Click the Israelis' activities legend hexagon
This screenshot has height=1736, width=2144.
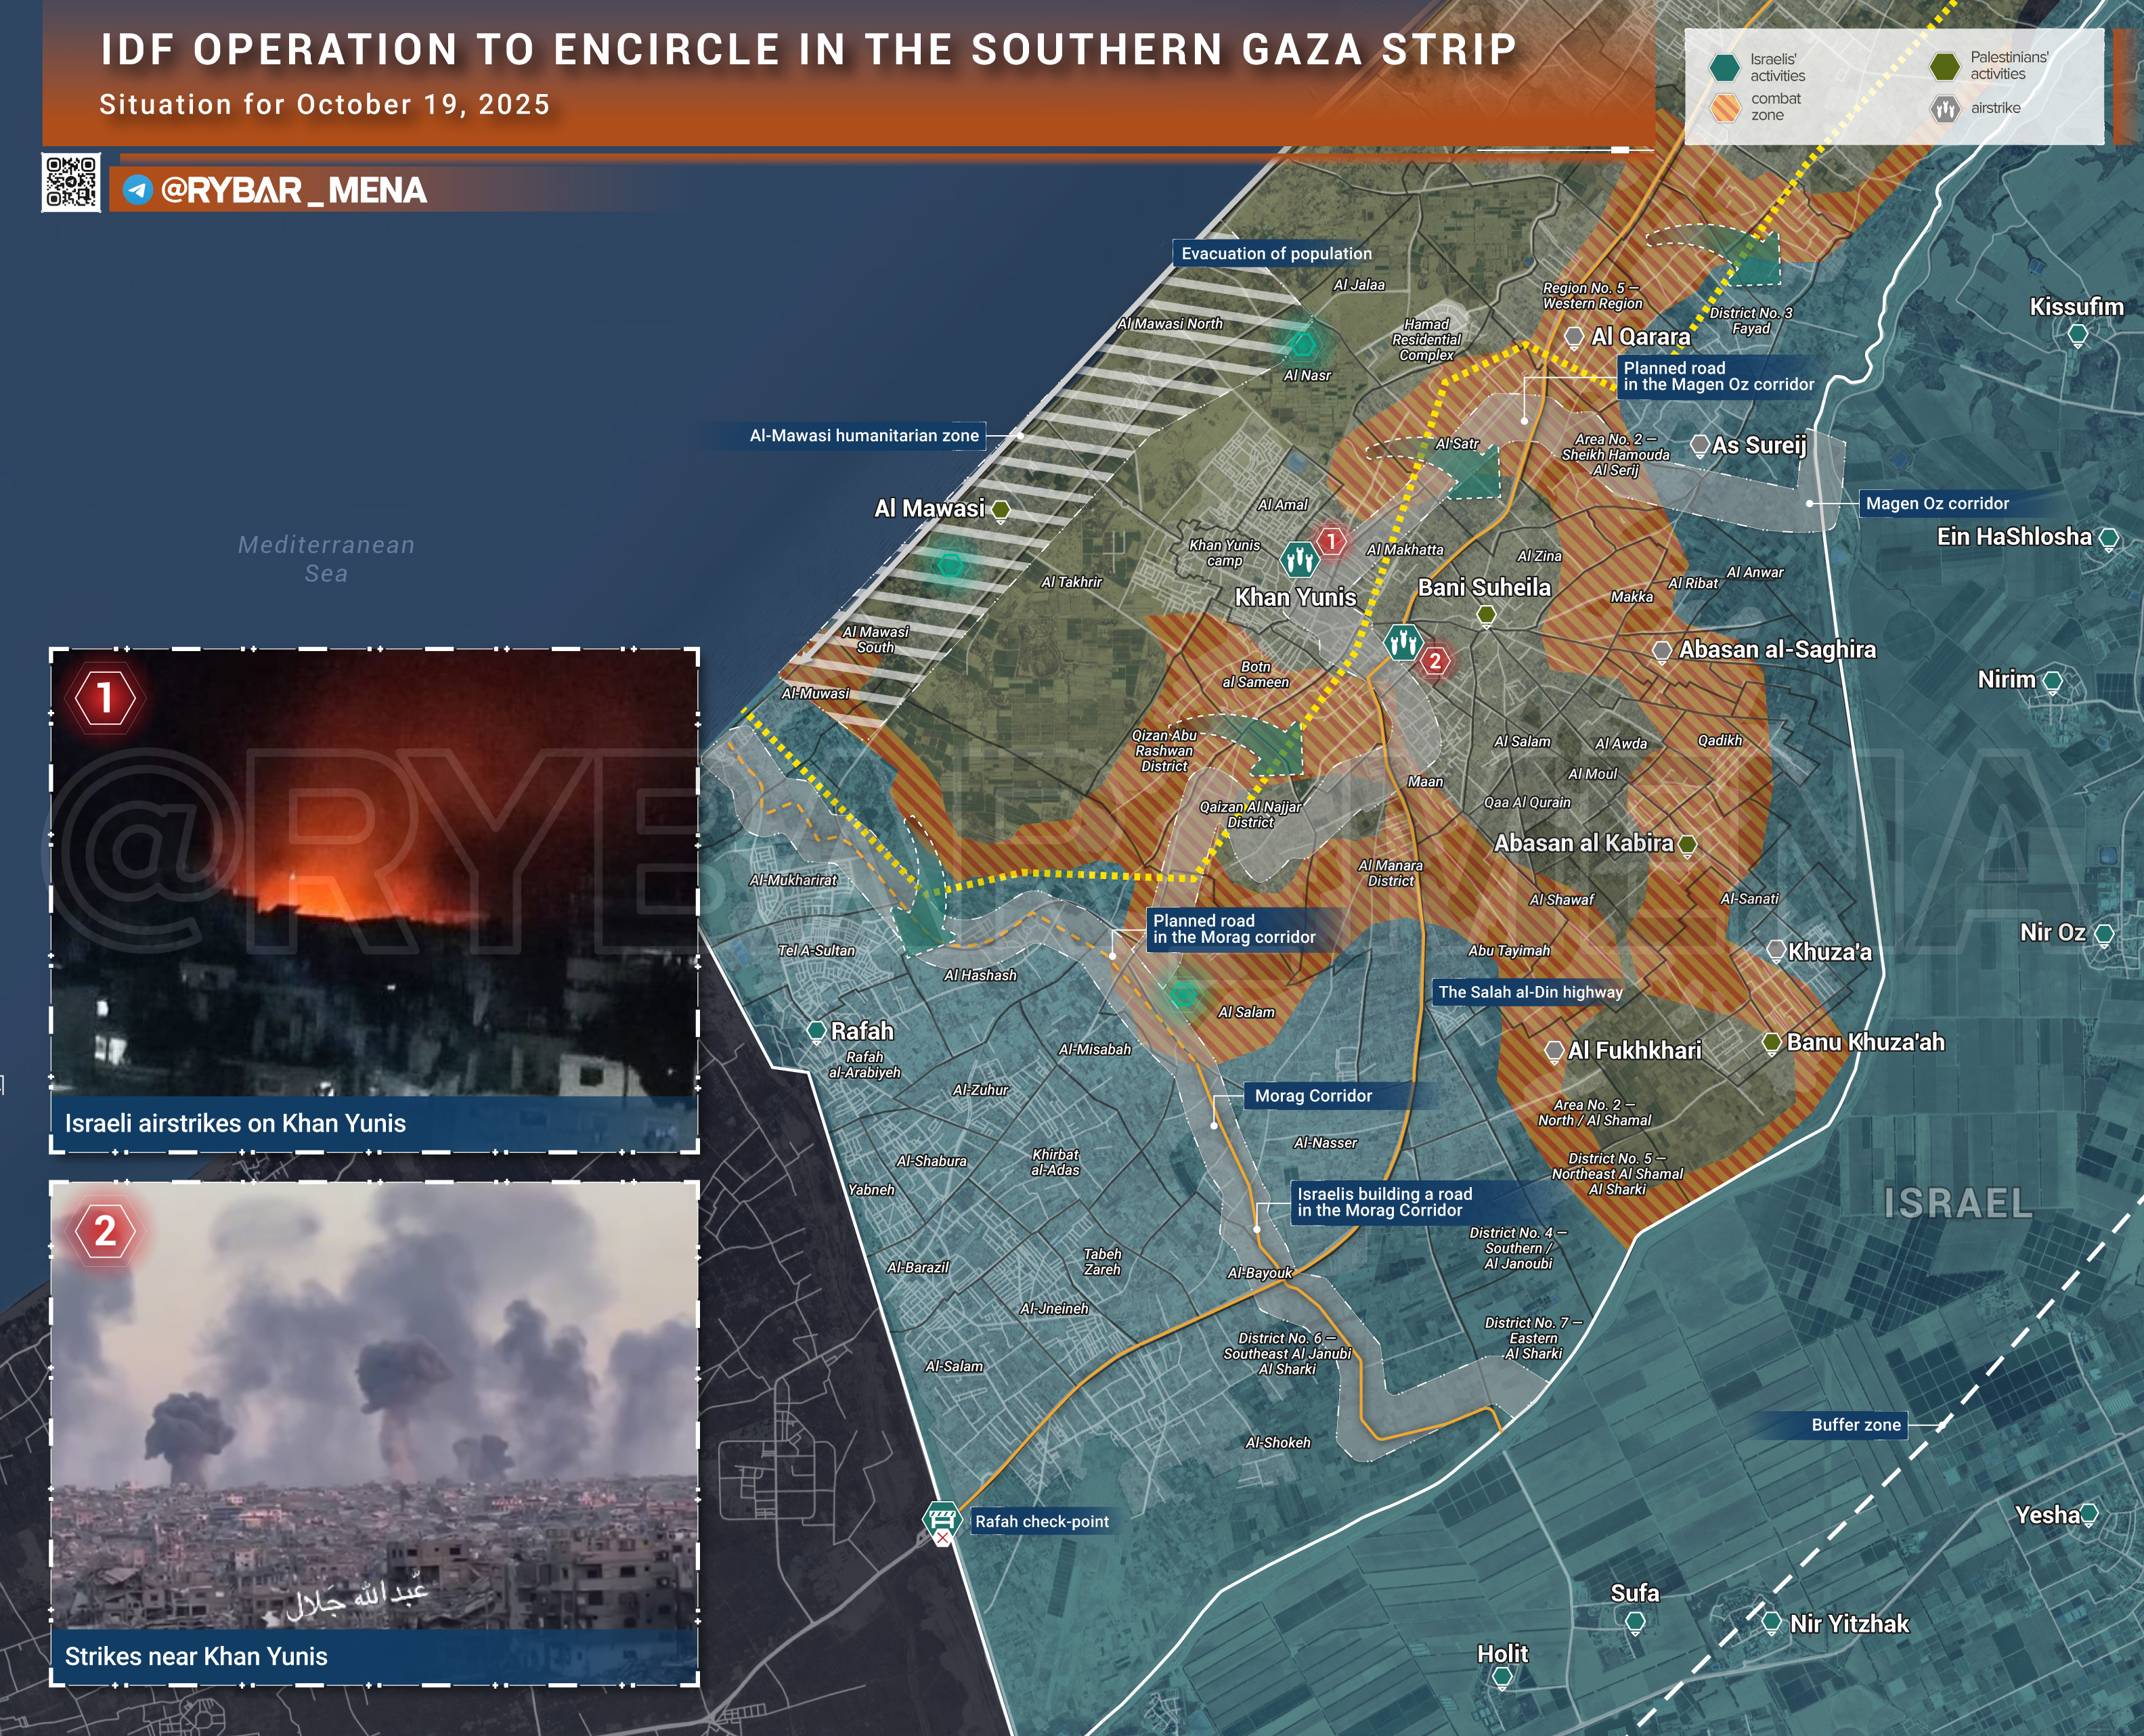click(x=1725, y=68)
